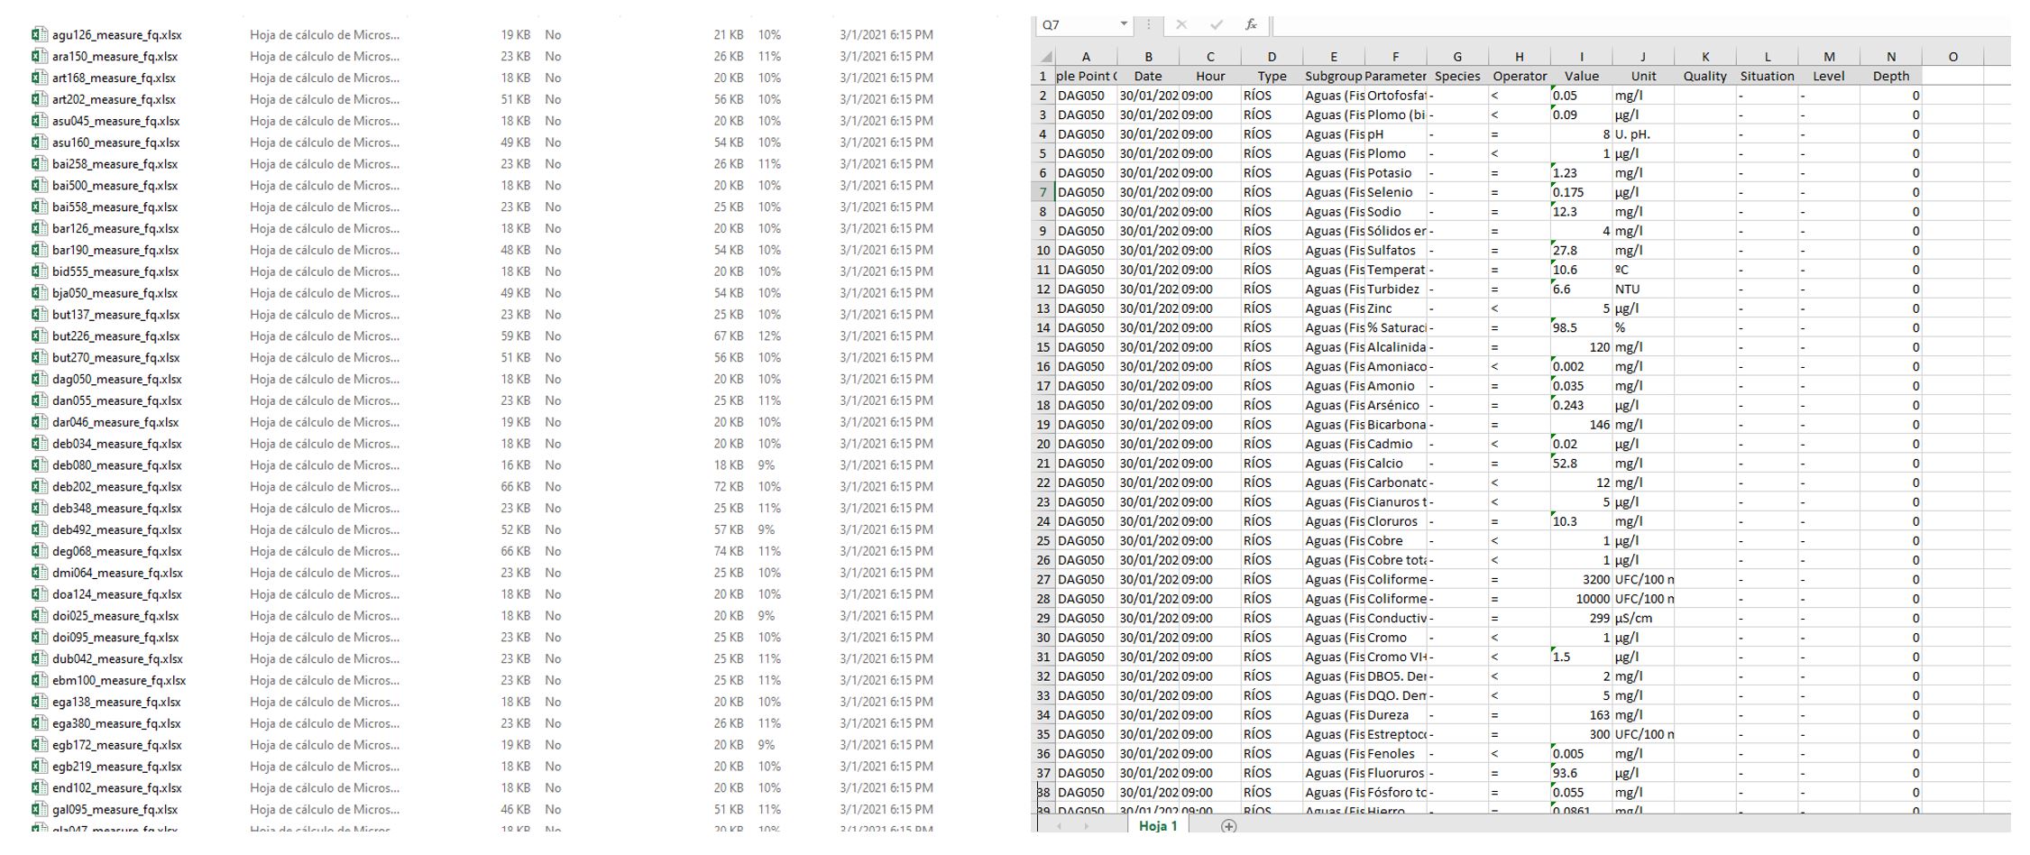Click Excel icon of dag050_measure_fq.xlsx
This screenshot has height=855, width=2030.
[39, 379]
